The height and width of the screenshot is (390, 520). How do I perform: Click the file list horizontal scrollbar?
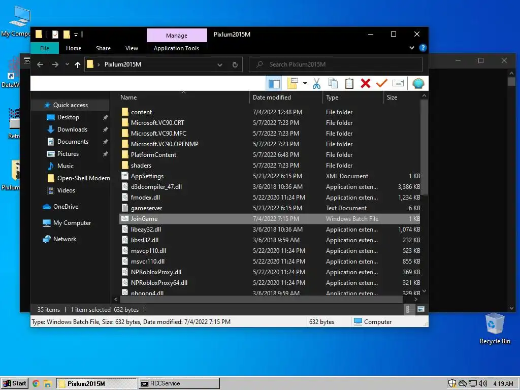click(x=261, y=299)
